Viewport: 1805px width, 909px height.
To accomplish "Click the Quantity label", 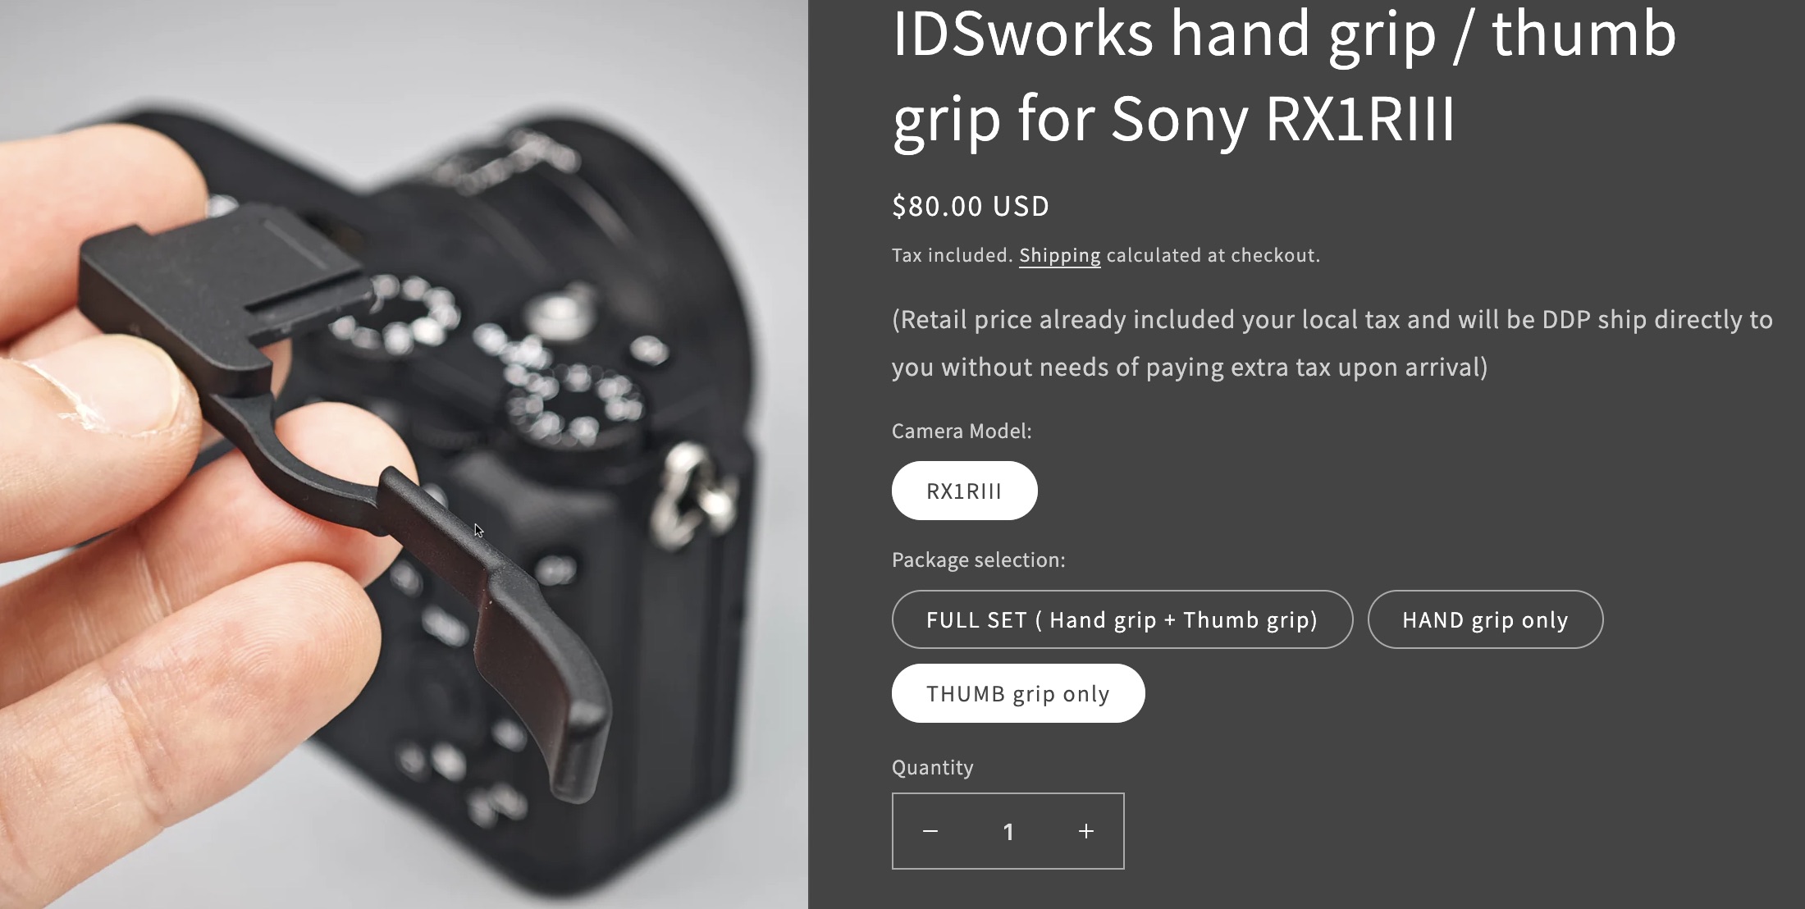I will coord(933,767).
